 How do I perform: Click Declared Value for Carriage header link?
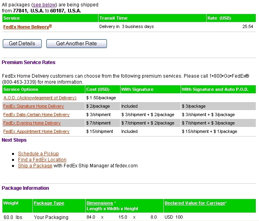[x=195, y=203]
